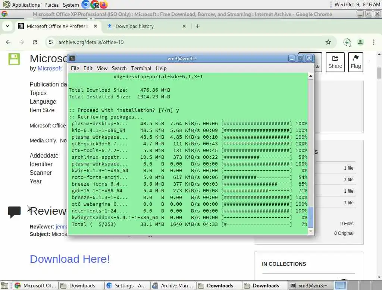Click the Reviewer name link
The height and width of the screenshot is (290, 382).
pos(61,227)
